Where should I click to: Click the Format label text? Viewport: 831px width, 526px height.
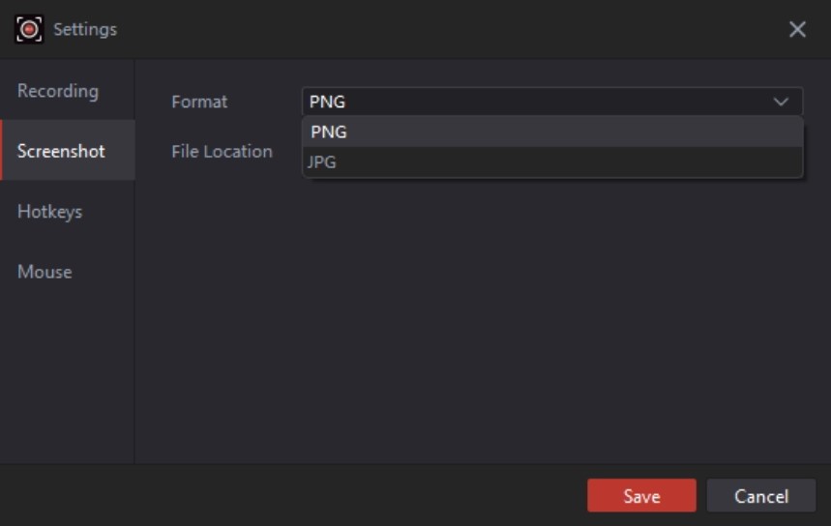click(x=199, y=102)
